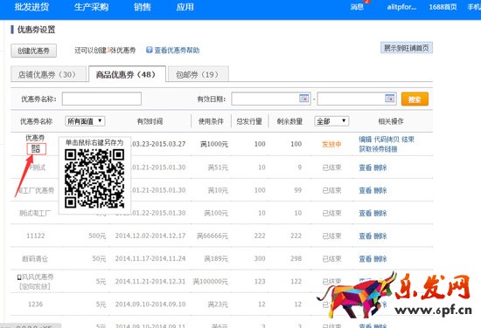Click 删除 in the 11122 row
Screen dimensions: 481x328
[380, 236]
